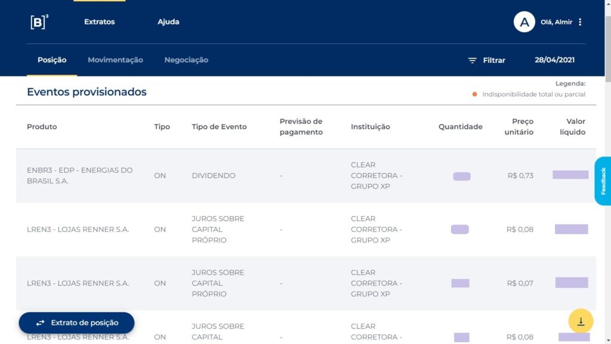Open the blue Feedback side tab

603,181
